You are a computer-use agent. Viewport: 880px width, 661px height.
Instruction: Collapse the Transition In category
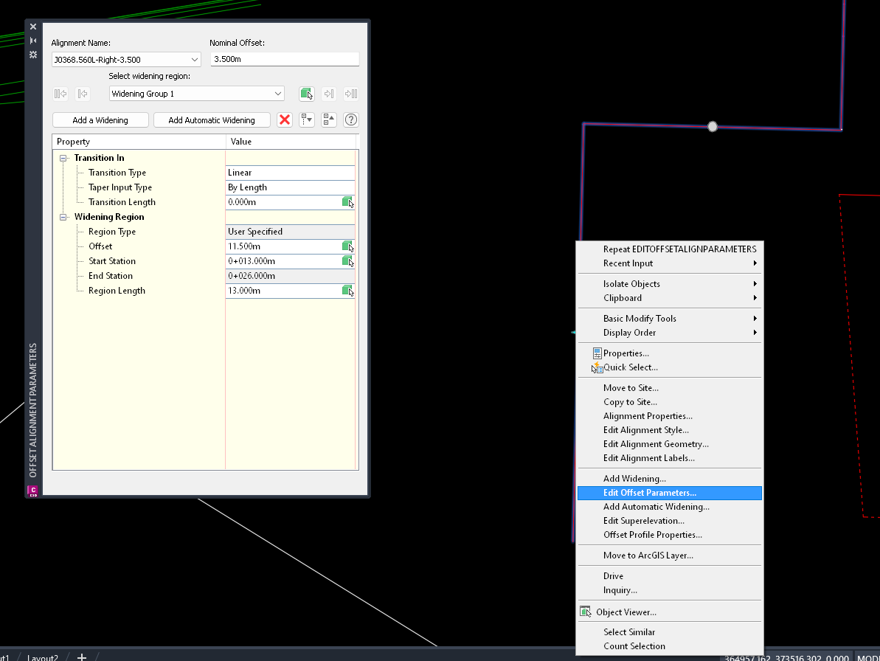pyautogui.click(x=64, y=157)
